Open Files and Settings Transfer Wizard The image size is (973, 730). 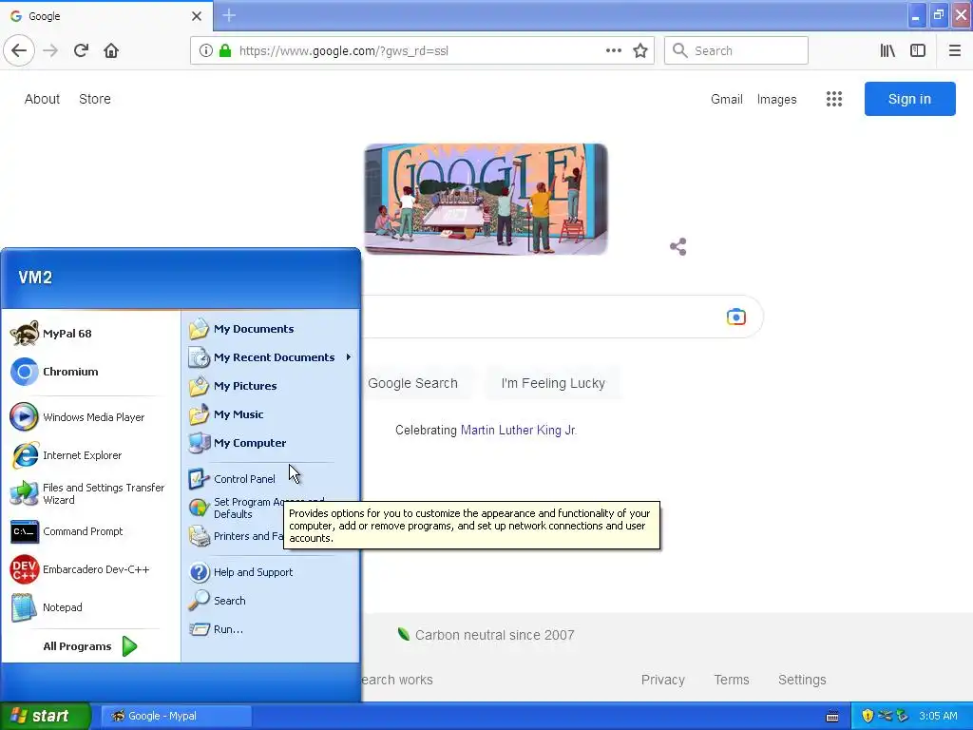tap(91, 493)
